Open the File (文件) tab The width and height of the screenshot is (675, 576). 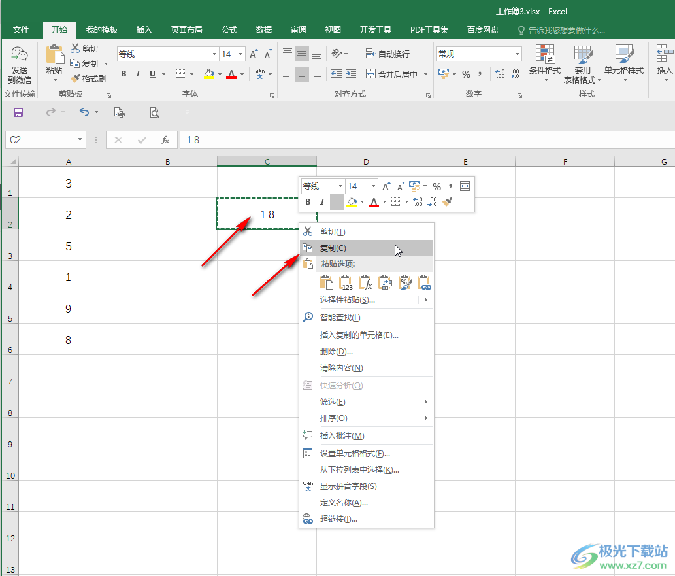click(21, 29)
